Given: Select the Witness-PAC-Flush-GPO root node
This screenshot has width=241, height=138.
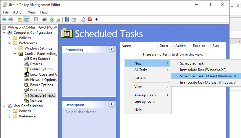Looking at the screenshot, I should (x=32, y=27).
